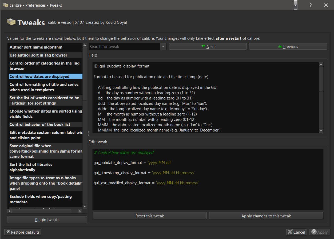334x239 pixels.
Task: Select Author sort name algorithm tweak
Action: (45, 47)
